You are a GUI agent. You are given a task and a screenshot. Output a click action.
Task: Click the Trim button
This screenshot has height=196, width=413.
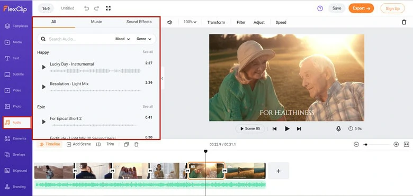tap(110, 144)
